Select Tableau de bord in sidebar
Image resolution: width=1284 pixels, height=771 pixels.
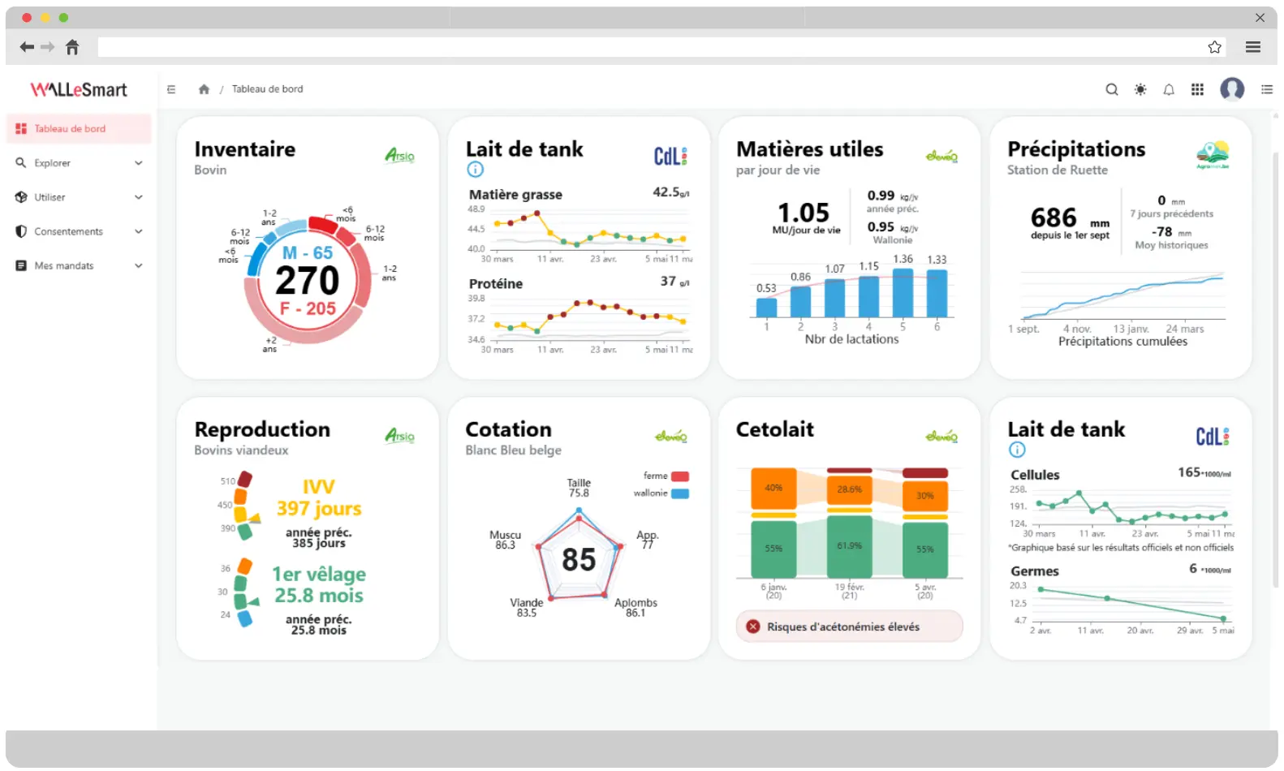pyautogui.click(x=70, y=129)
